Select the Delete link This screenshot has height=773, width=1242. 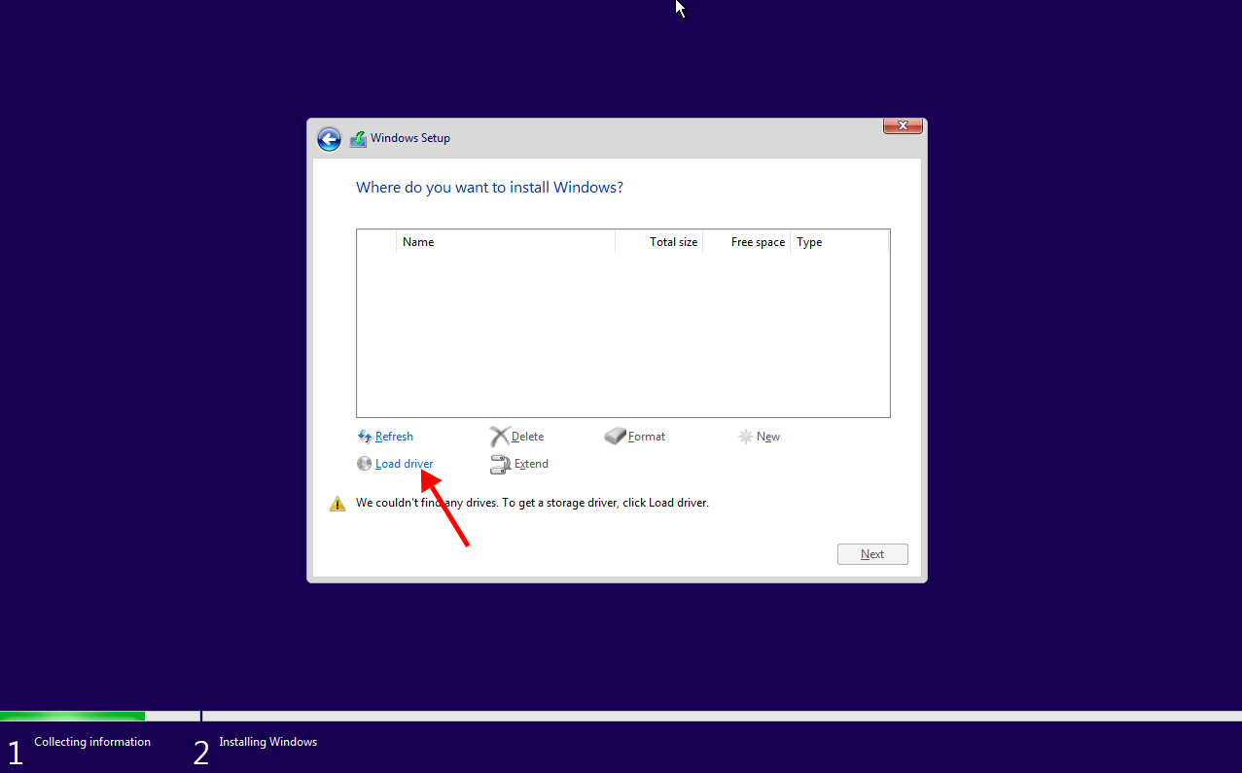click(527, 437)
